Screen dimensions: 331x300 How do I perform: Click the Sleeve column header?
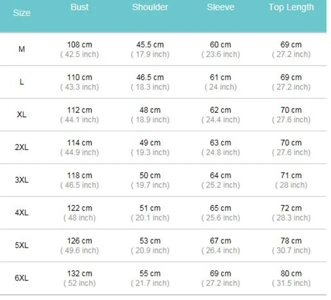pyautogui.click(x=220, y=7)
